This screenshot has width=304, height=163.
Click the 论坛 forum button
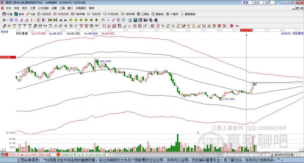point(258,2)
